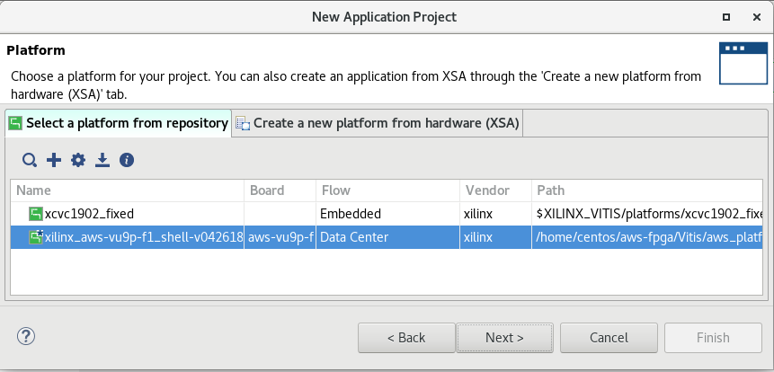This screenshot has height=372, width=774.
Task: Go to the previous page with Back
Action: [x=406, y=338]
